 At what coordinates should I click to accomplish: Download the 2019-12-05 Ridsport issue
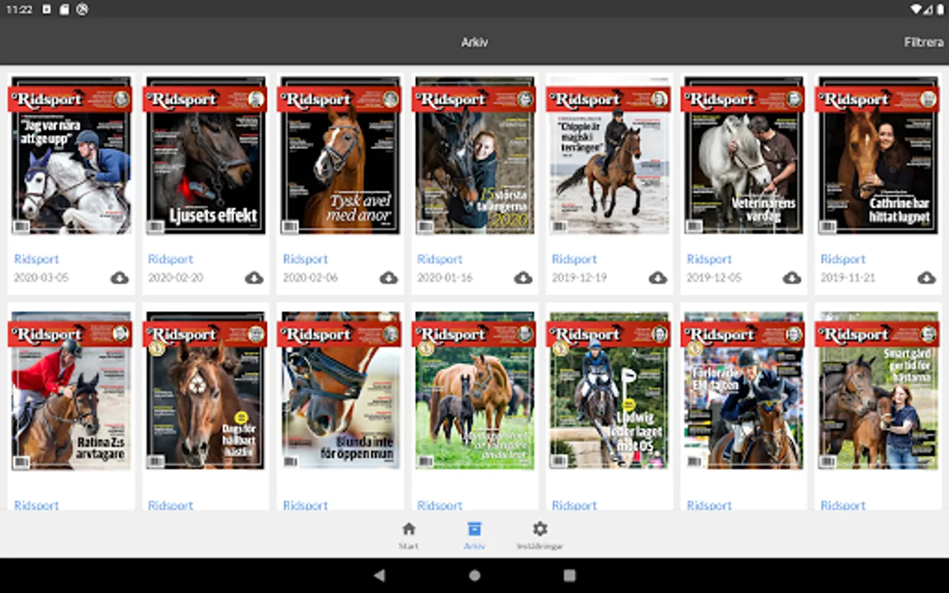pos(791,278)
